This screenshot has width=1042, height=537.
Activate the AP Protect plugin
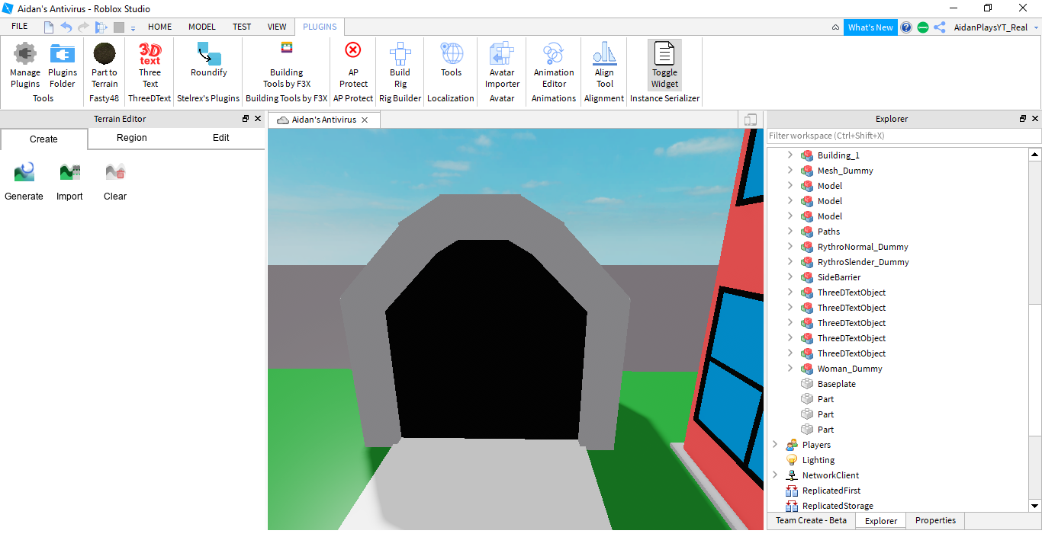point(353,66)
